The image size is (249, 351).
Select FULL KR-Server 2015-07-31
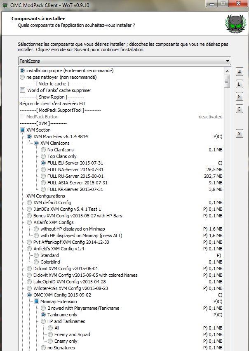tap(43, 189)
